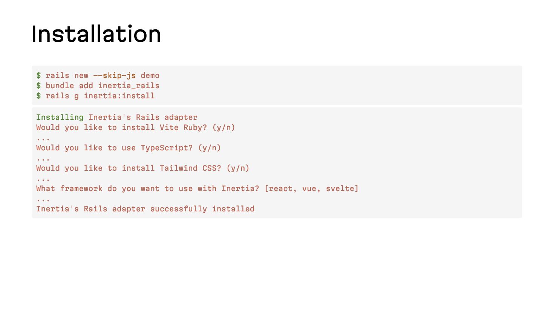Click the (y/n) after TypeScript
554x312 pixels.
pyautogui.click(x=210, y=148)
